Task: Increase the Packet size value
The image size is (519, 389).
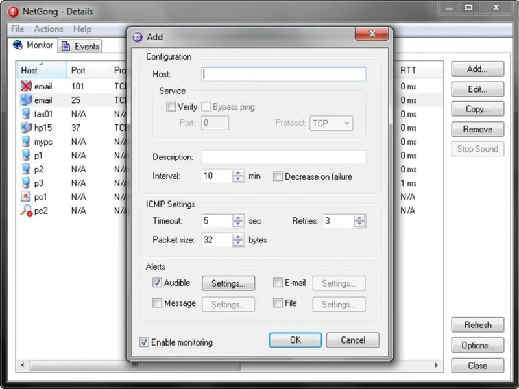Action: pyautogui.click(x=238, y=237)
